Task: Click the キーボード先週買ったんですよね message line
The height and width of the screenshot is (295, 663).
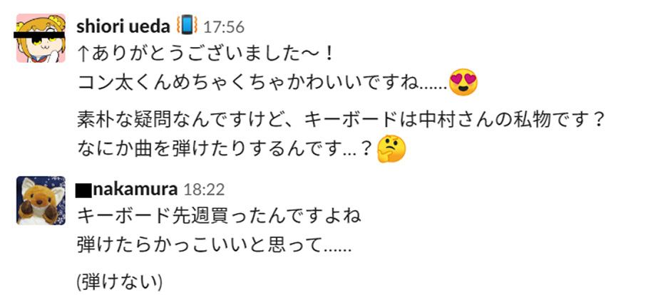Action: pyautogui.click(x=219, y=217)
